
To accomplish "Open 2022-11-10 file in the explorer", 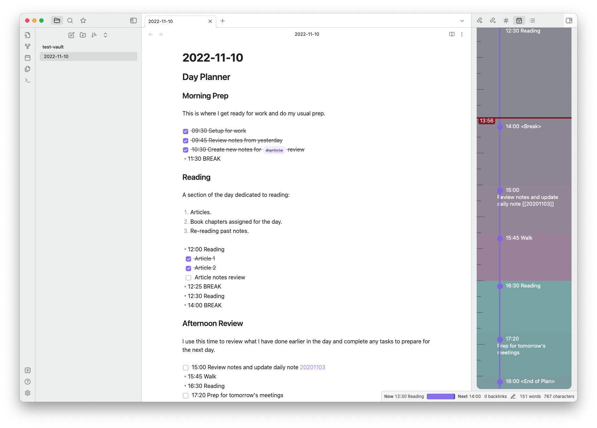I will click(x=88, y=56).
